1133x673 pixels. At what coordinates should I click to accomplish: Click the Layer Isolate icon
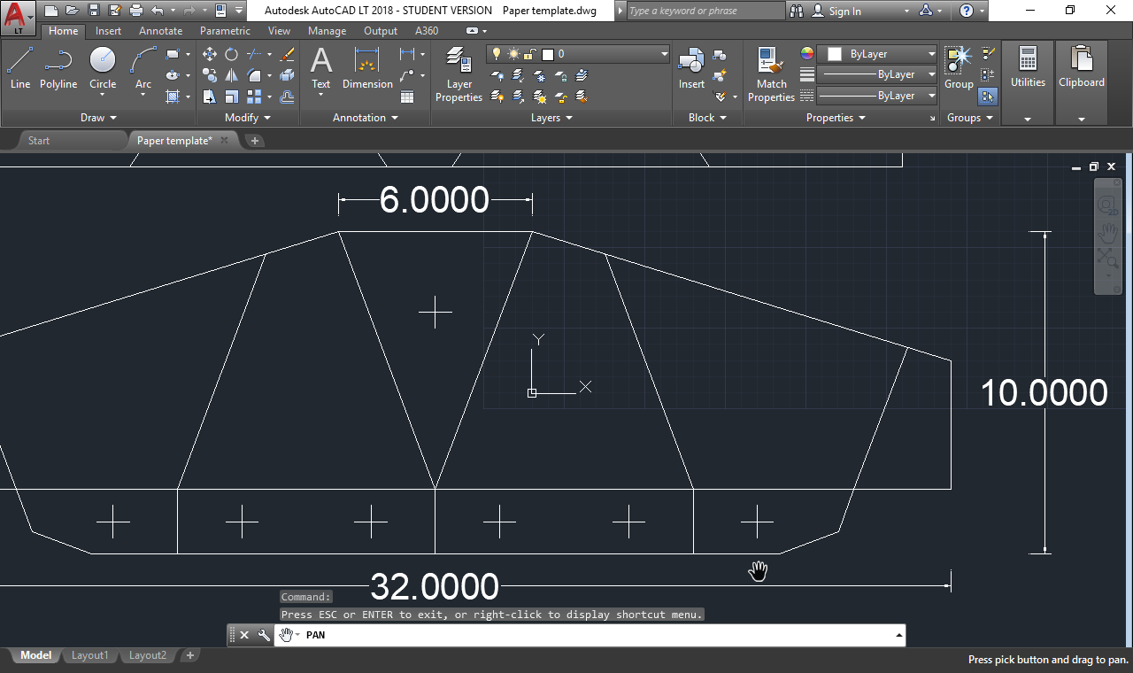[519, 75]
